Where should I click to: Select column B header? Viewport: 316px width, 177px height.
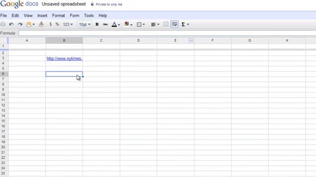pyautogui.click(x=64, y=40)
